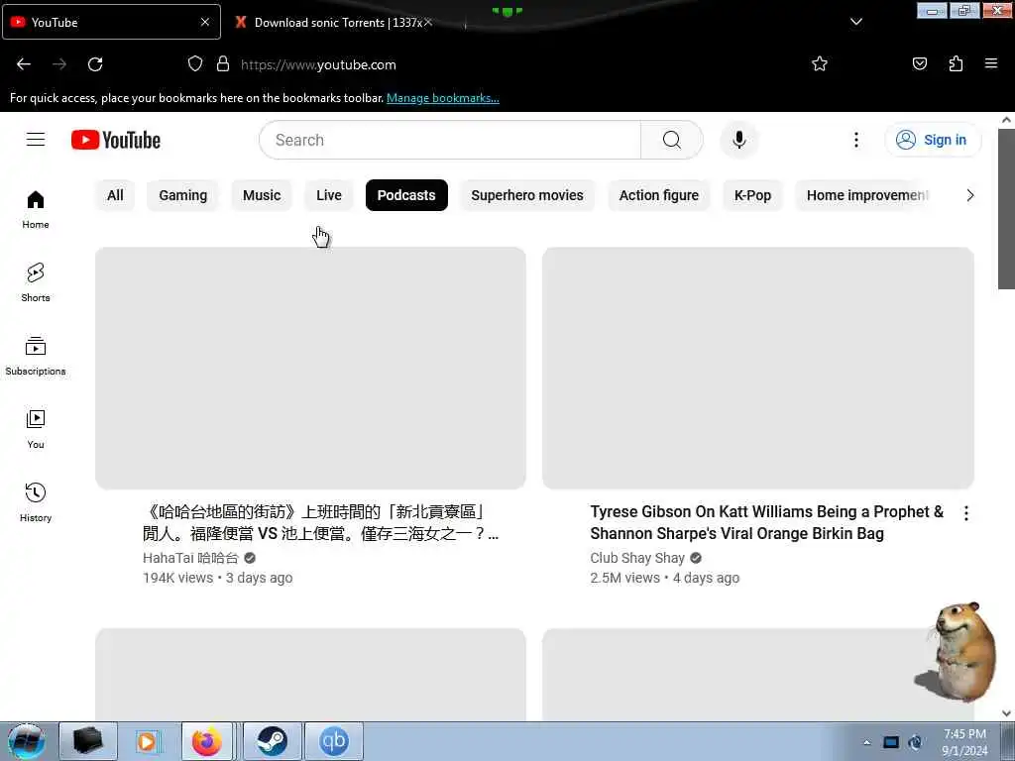Image resolution: width=1015 pixels, height=761 pixels.
Task: Select the Music filter chip
Action: tap(262, 195)
